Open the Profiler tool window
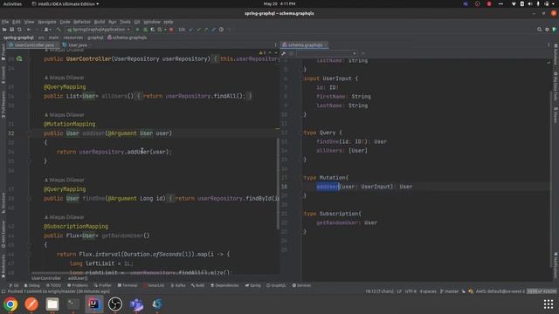 pyautogui.click(x=103, y=285)
